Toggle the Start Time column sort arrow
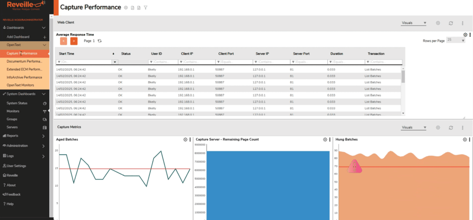The width and height of the screenshot is (473, 220). 113,54
